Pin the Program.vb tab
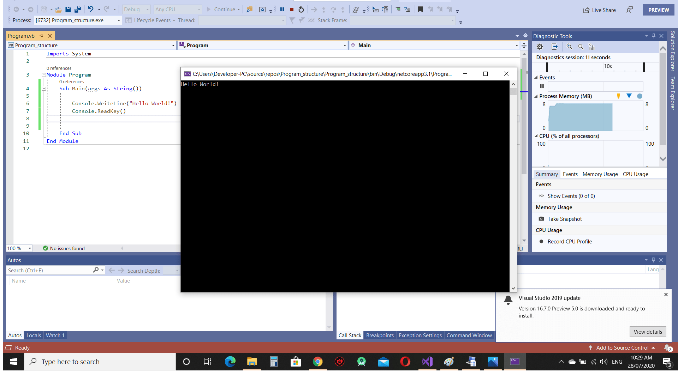This screenshot has height=381, width=678. (x=42, y=36)
